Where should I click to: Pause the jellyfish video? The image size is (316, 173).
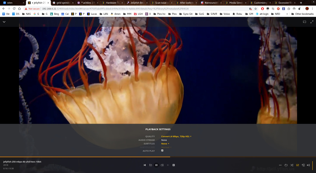(x=156, y=165)
